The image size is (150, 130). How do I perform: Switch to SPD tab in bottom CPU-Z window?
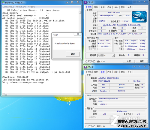point(116,72)
